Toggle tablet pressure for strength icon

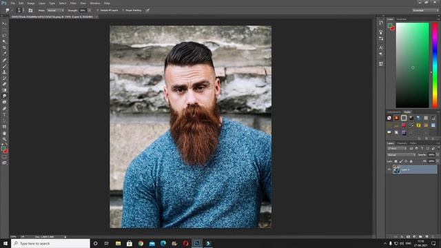click(147, 10)
